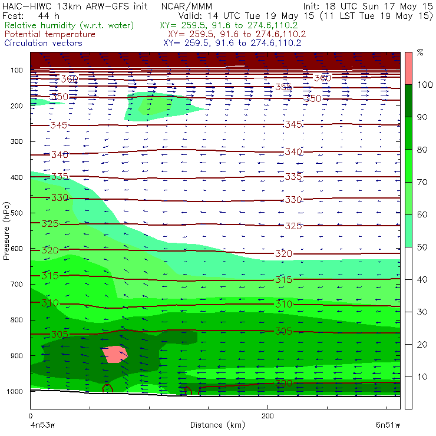Viewport: 436px width, 436px height.
Task: Click the '6n51w' end coordinate label
Action: click(x=388, y=425)
